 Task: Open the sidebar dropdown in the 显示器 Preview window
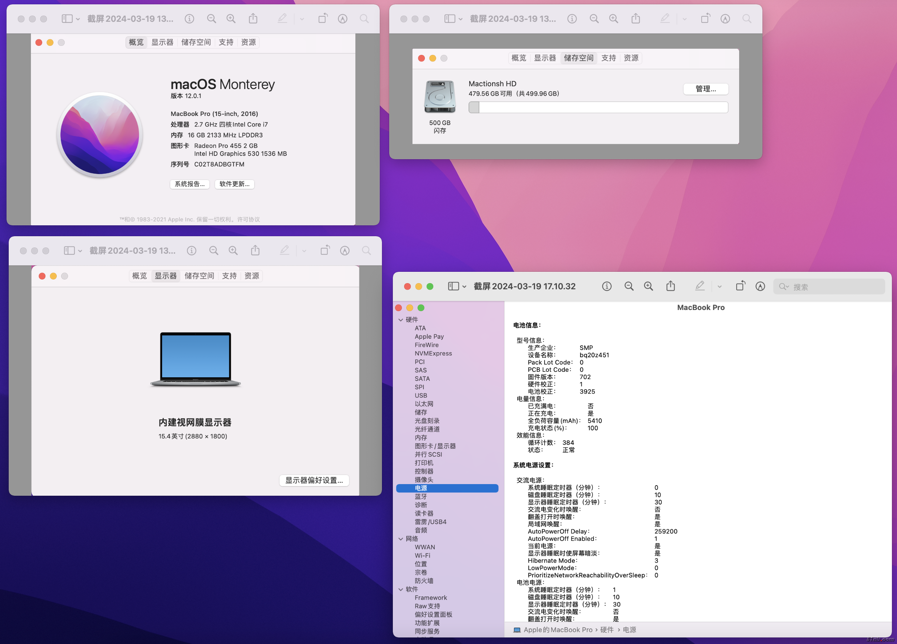pyautogui.click(x=80, y=251)
